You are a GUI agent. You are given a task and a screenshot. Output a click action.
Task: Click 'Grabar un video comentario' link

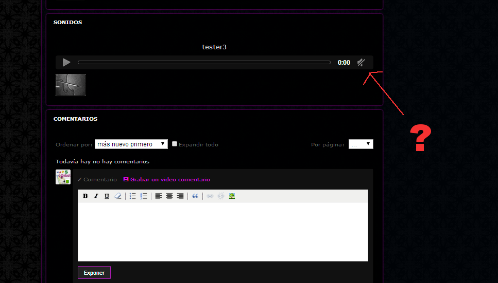coord(167,180)
